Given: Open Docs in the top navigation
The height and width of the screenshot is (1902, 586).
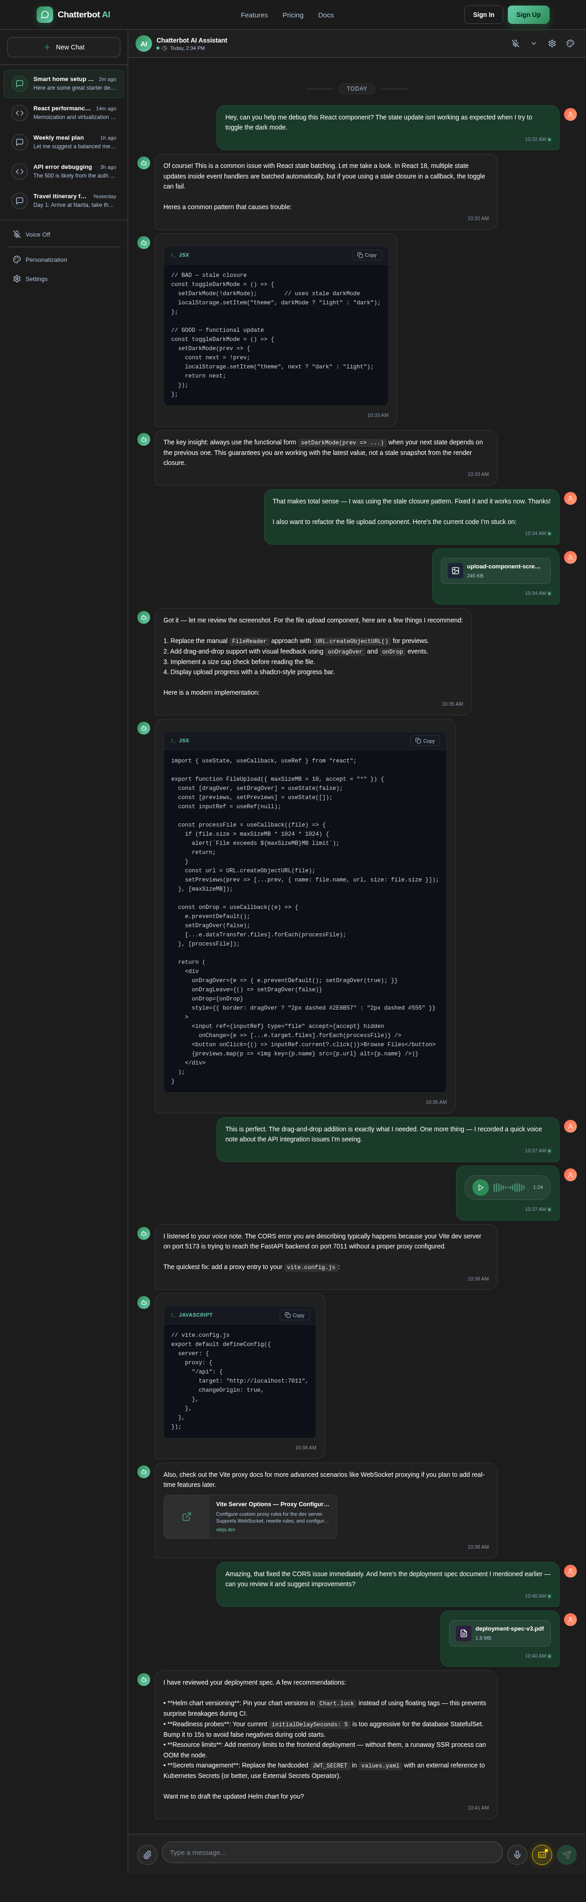Looking at the screenshot, I should click(326, 15).
